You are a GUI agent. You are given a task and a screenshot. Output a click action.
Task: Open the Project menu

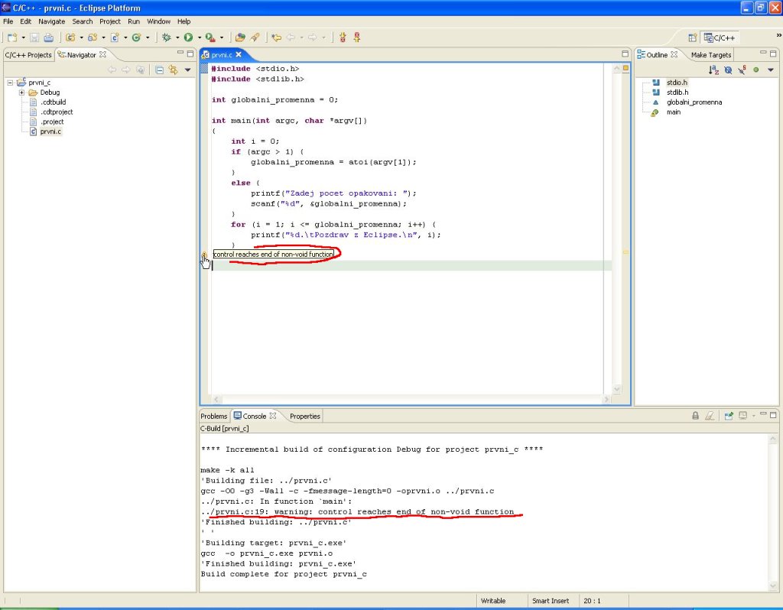click(110, 21)
